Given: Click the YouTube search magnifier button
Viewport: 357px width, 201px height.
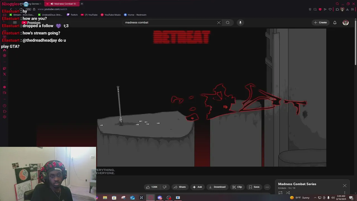Looking at the screenshot, I should click(228, 23).
